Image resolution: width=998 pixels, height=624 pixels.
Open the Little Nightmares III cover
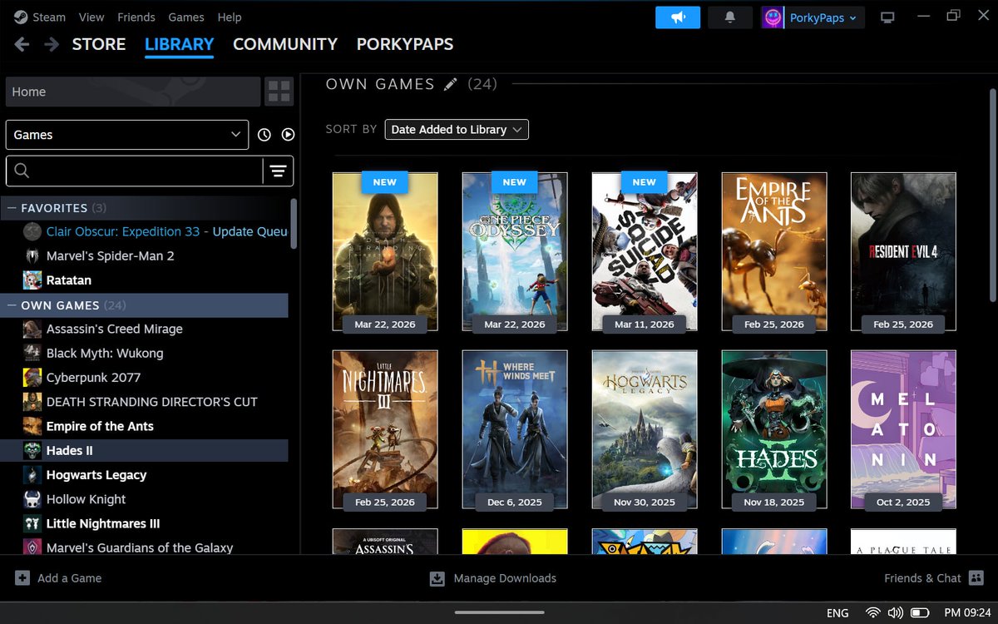click(x=385, y=429)
